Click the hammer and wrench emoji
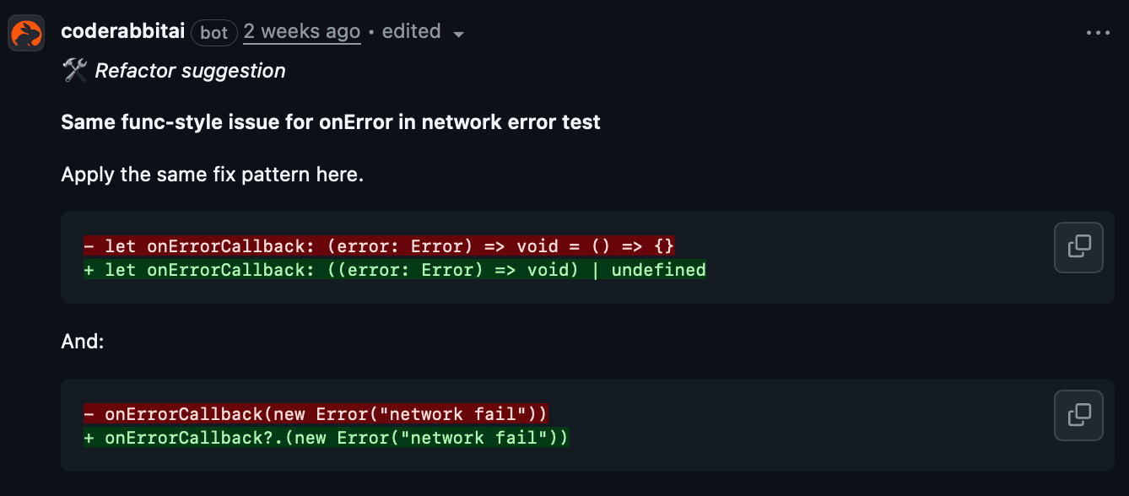This screenshot has width=1129, height=496. pos(74,71)
